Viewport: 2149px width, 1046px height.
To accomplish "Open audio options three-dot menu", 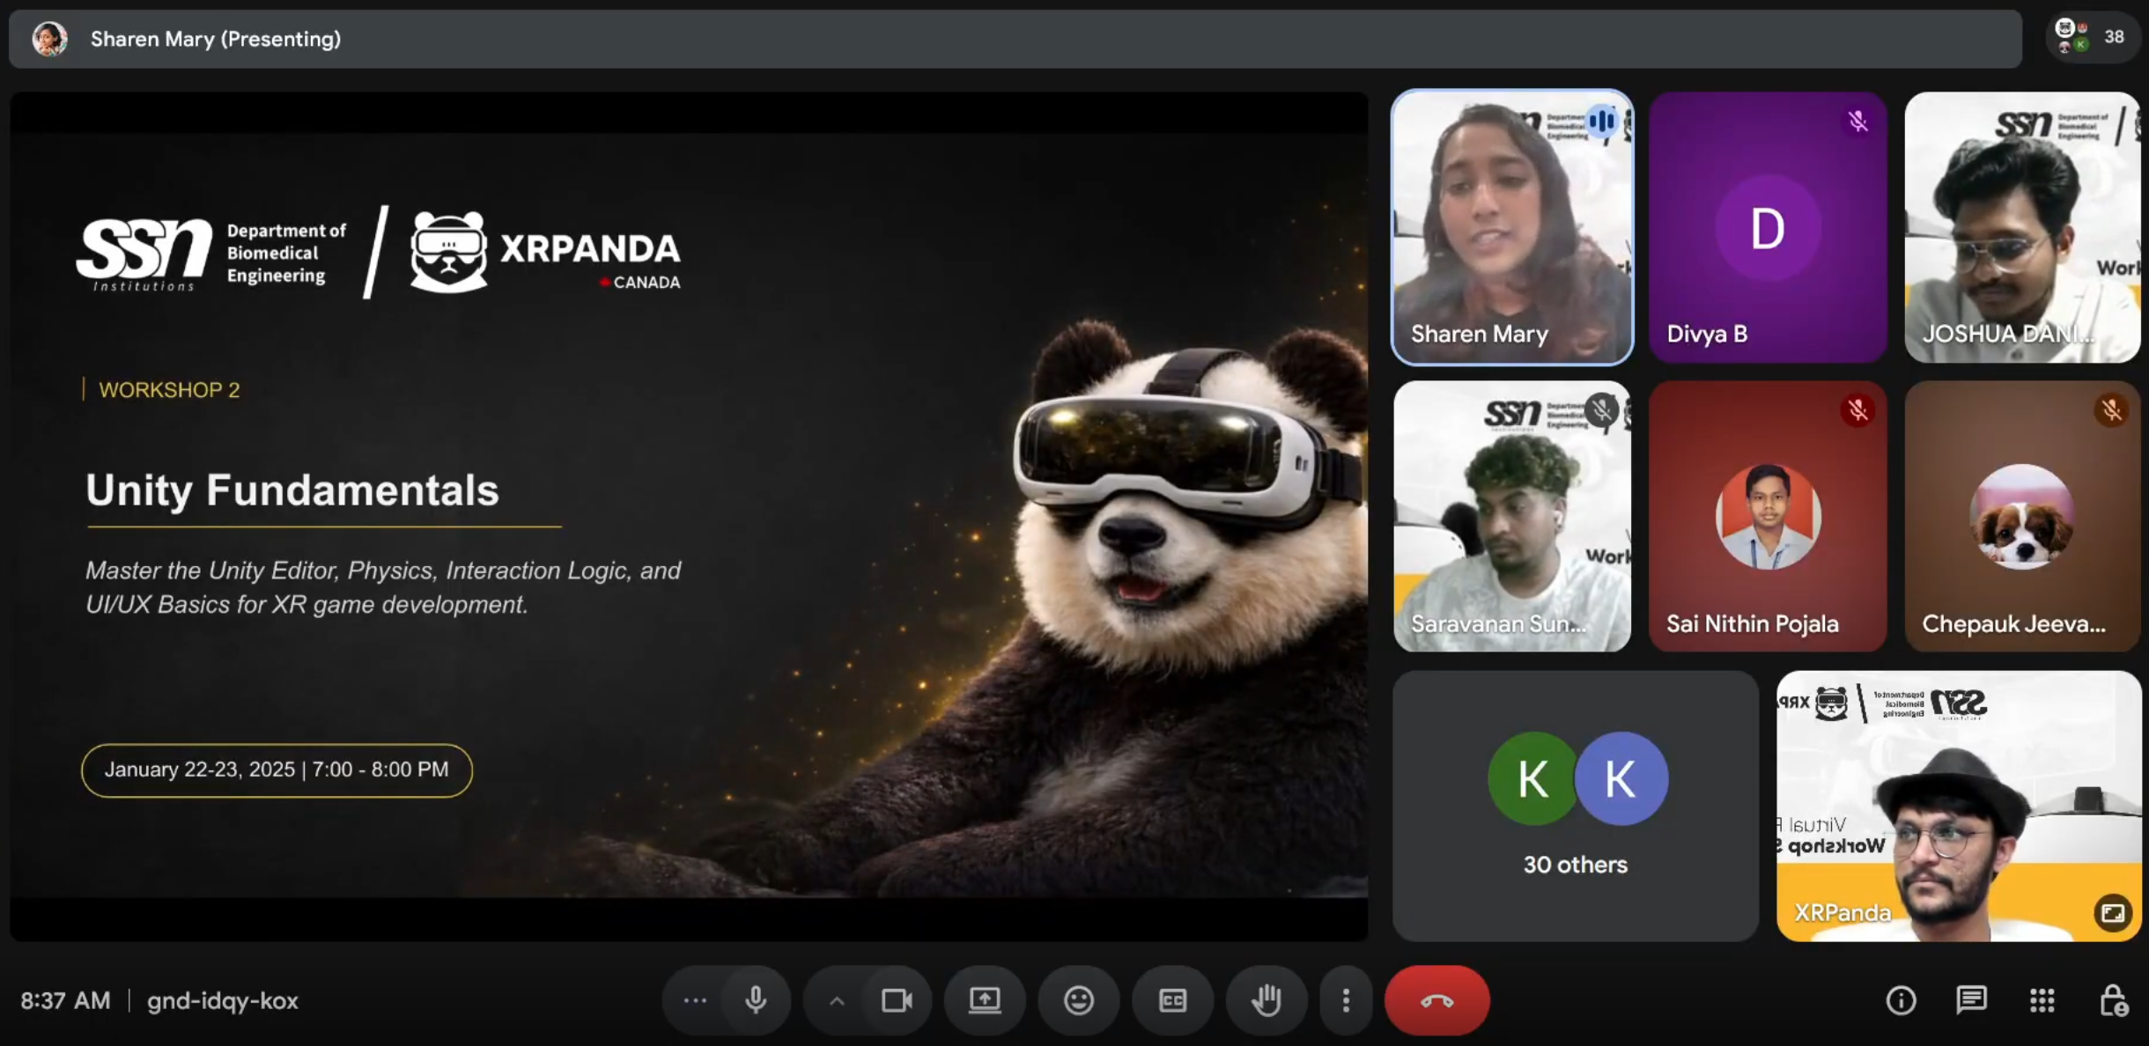I will coord(695,1000).
